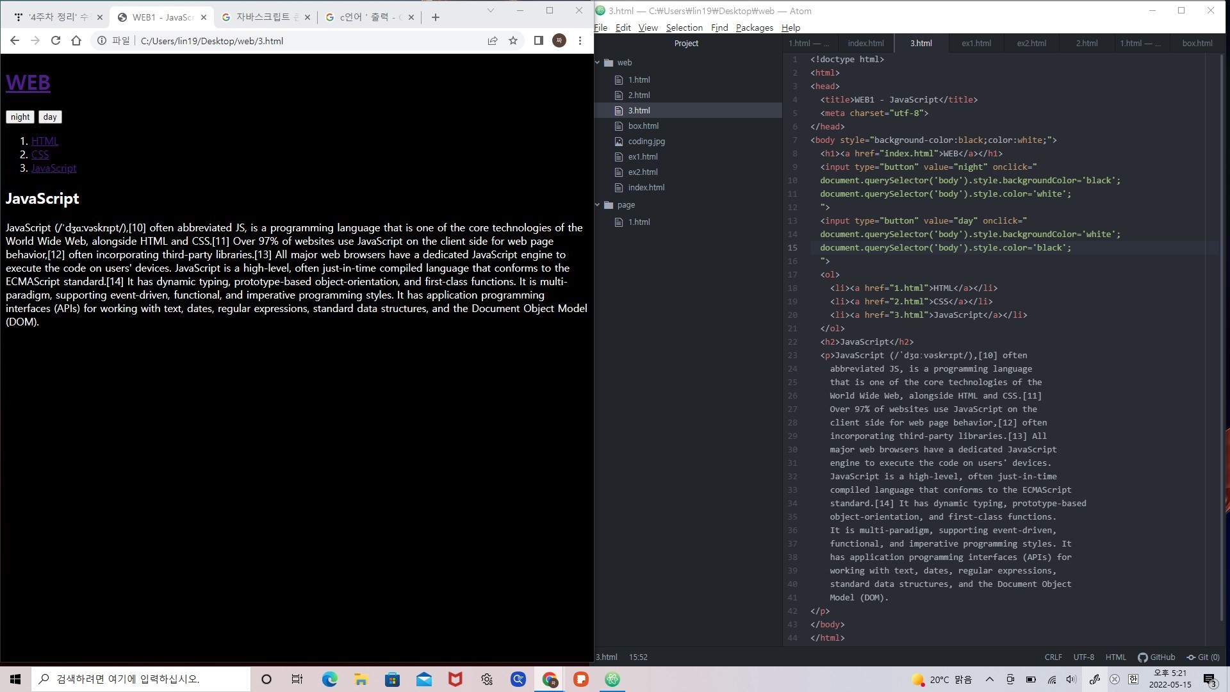Switch to the ex1.html editor tab

pyautogui.click(x=976, y=43)
